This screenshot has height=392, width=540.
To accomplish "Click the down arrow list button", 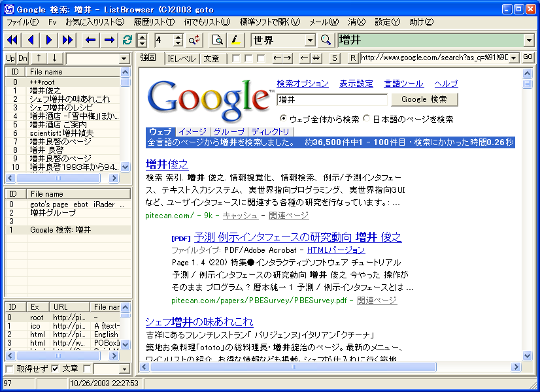I will (54, 58).
